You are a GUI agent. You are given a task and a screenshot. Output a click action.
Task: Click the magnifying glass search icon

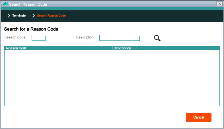tap(157, 38)
